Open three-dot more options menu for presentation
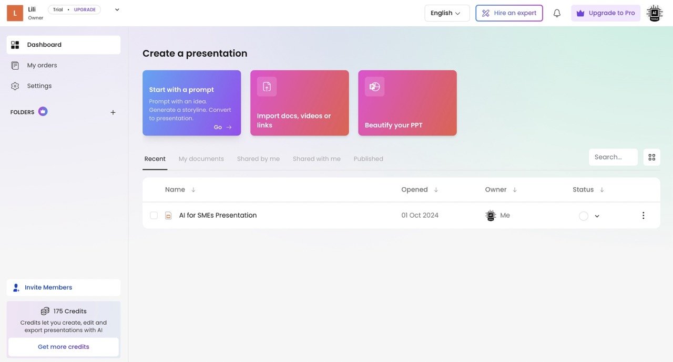 pyautogui.click(x=643, y=216)
